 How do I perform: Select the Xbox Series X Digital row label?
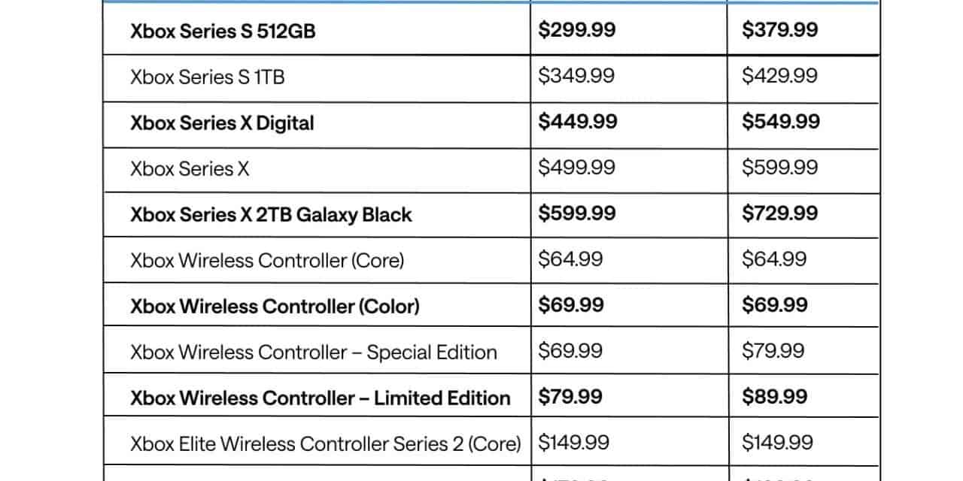(x=222, y=123)
